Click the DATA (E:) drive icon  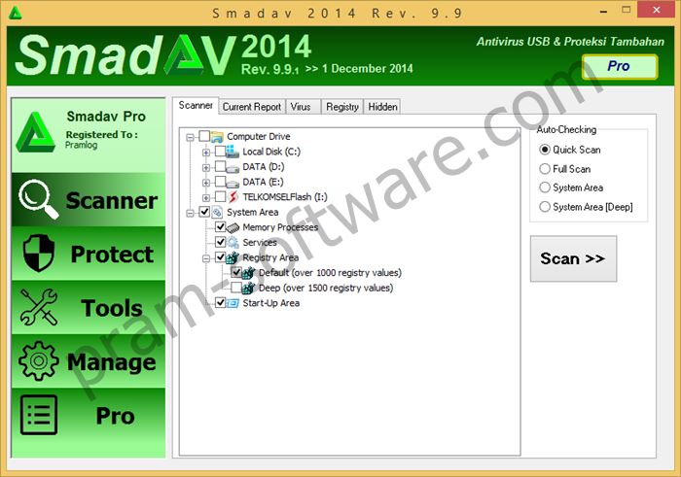tap(233, 183)
